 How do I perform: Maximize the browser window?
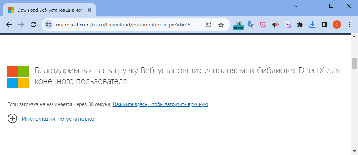[331, 6]
